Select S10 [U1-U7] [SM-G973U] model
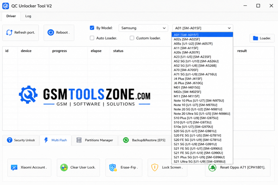278x185 pixels. 202,122
